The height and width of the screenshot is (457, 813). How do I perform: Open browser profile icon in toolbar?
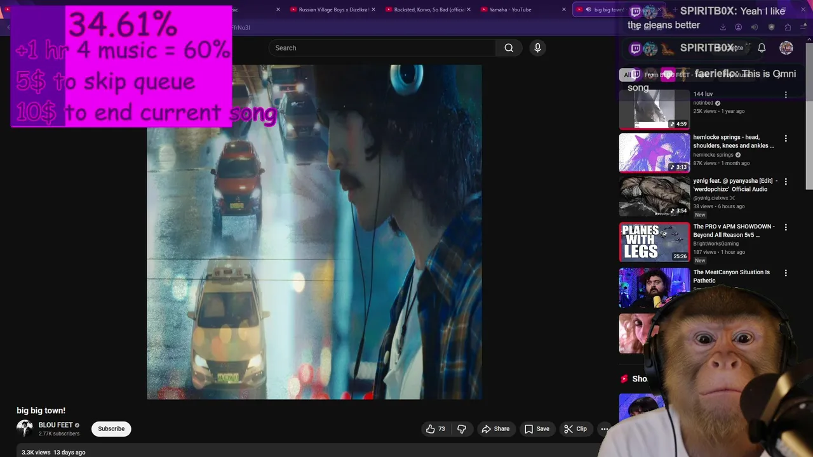click(x=738, y=27)
